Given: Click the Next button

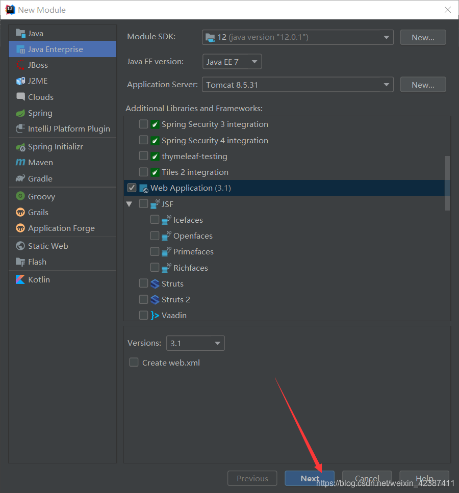Looking at the screenshot, I should pos(309,478).
